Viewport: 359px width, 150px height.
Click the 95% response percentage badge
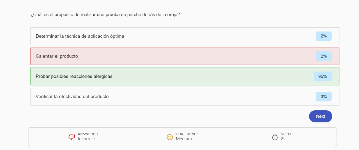point(323,77)
